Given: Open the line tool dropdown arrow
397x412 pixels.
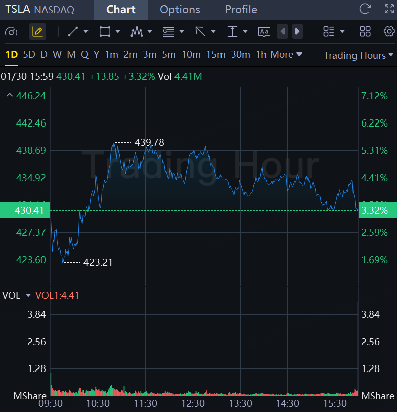Looking at the screenshot, I should (x=86, y=31).
